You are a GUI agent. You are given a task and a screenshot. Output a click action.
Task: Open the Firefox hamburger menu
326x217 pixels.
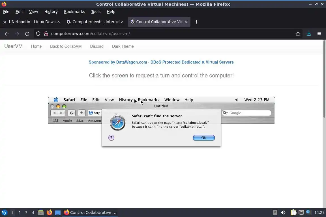[x=319, y=34]
